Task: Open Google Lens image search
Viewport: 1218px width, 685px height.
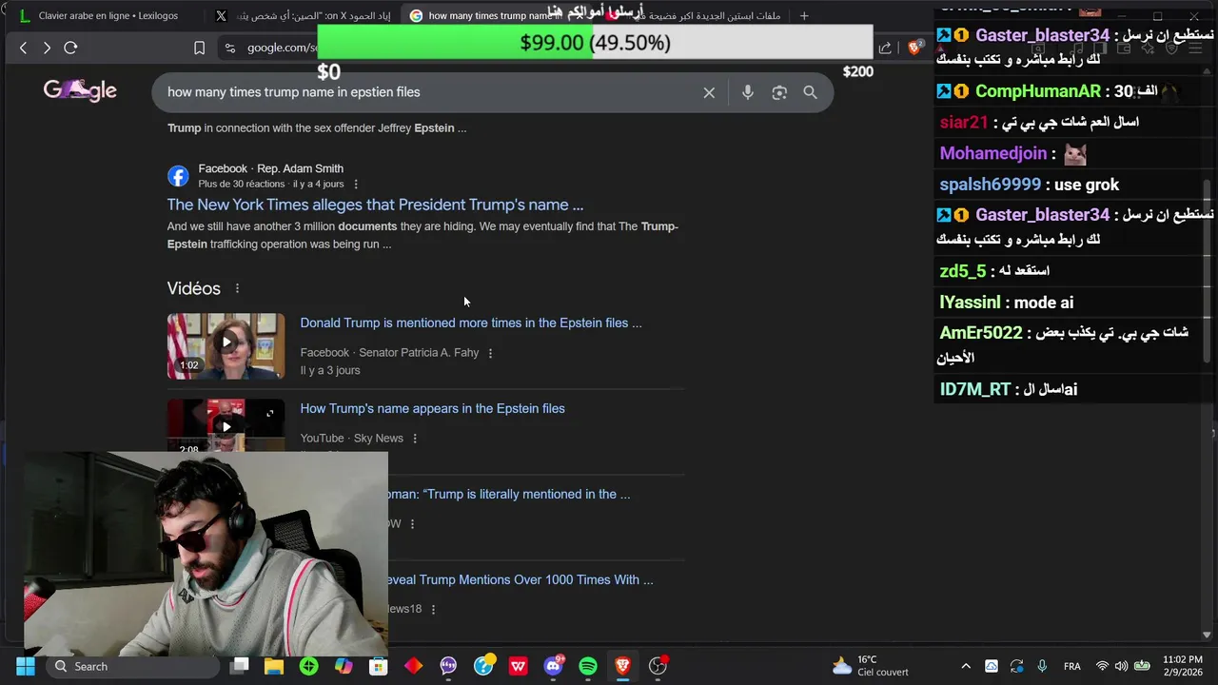Action: coord(779,92)
